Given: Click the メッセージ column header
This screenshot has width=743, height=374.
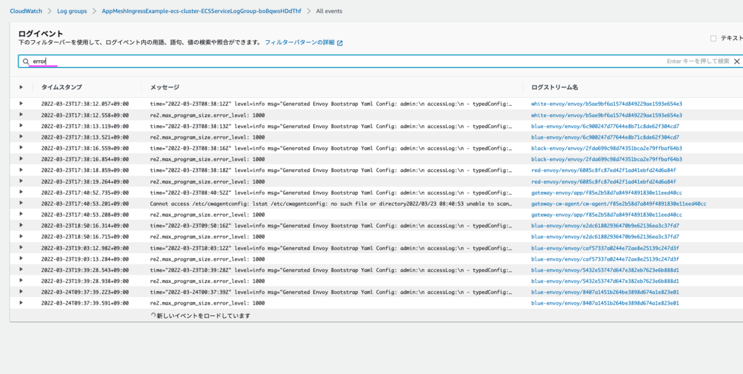Looking at the screenshot, I should (x=165, y=87).
